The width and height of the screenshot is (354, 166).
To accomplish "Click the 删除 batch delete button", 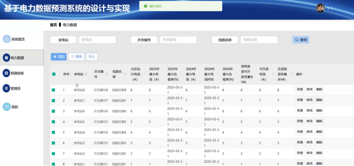I will (x=76, y=57).
